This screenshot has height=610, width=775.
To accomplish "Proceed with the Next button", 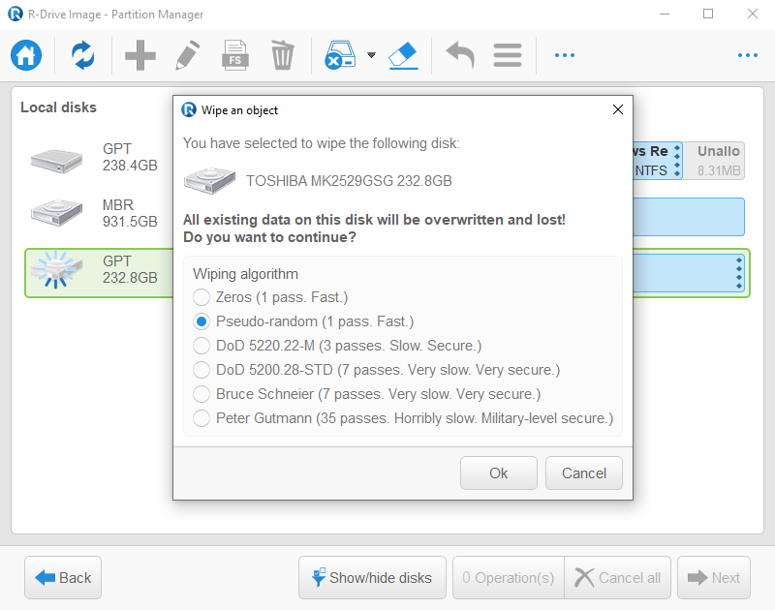I will (714, 577).
